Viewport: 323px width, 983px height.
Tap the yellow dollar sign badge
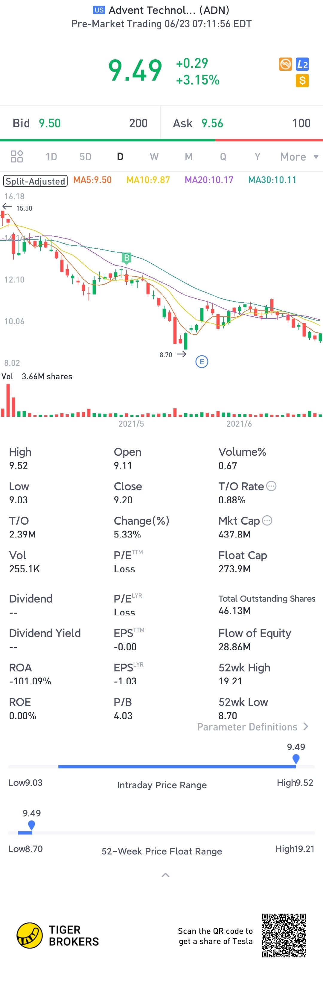[x=302, y=81]
